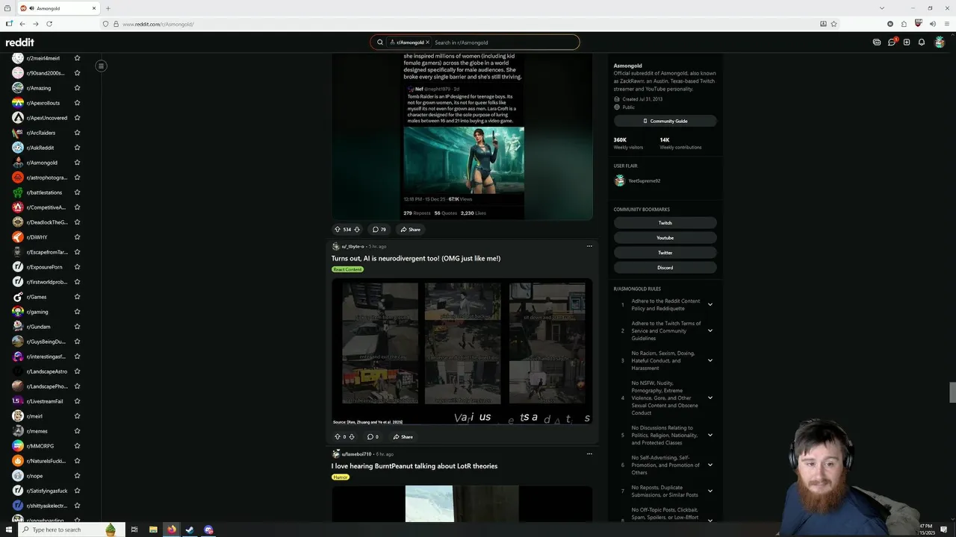This screenshot has height=537, width=956.
Task: Toggle favorite star for r/memes
Action: click(77, 431)
